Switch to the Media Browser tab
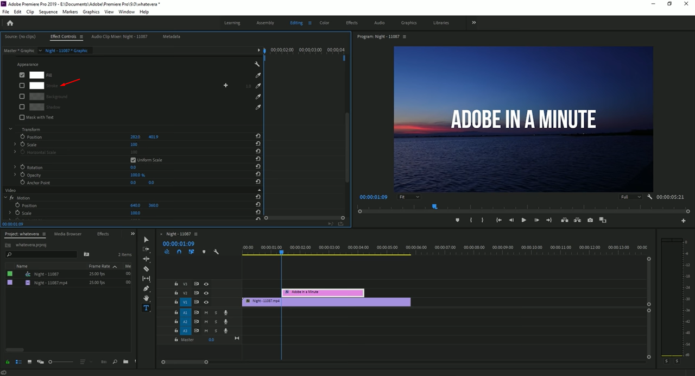695x376 pixels. [68, 234]
